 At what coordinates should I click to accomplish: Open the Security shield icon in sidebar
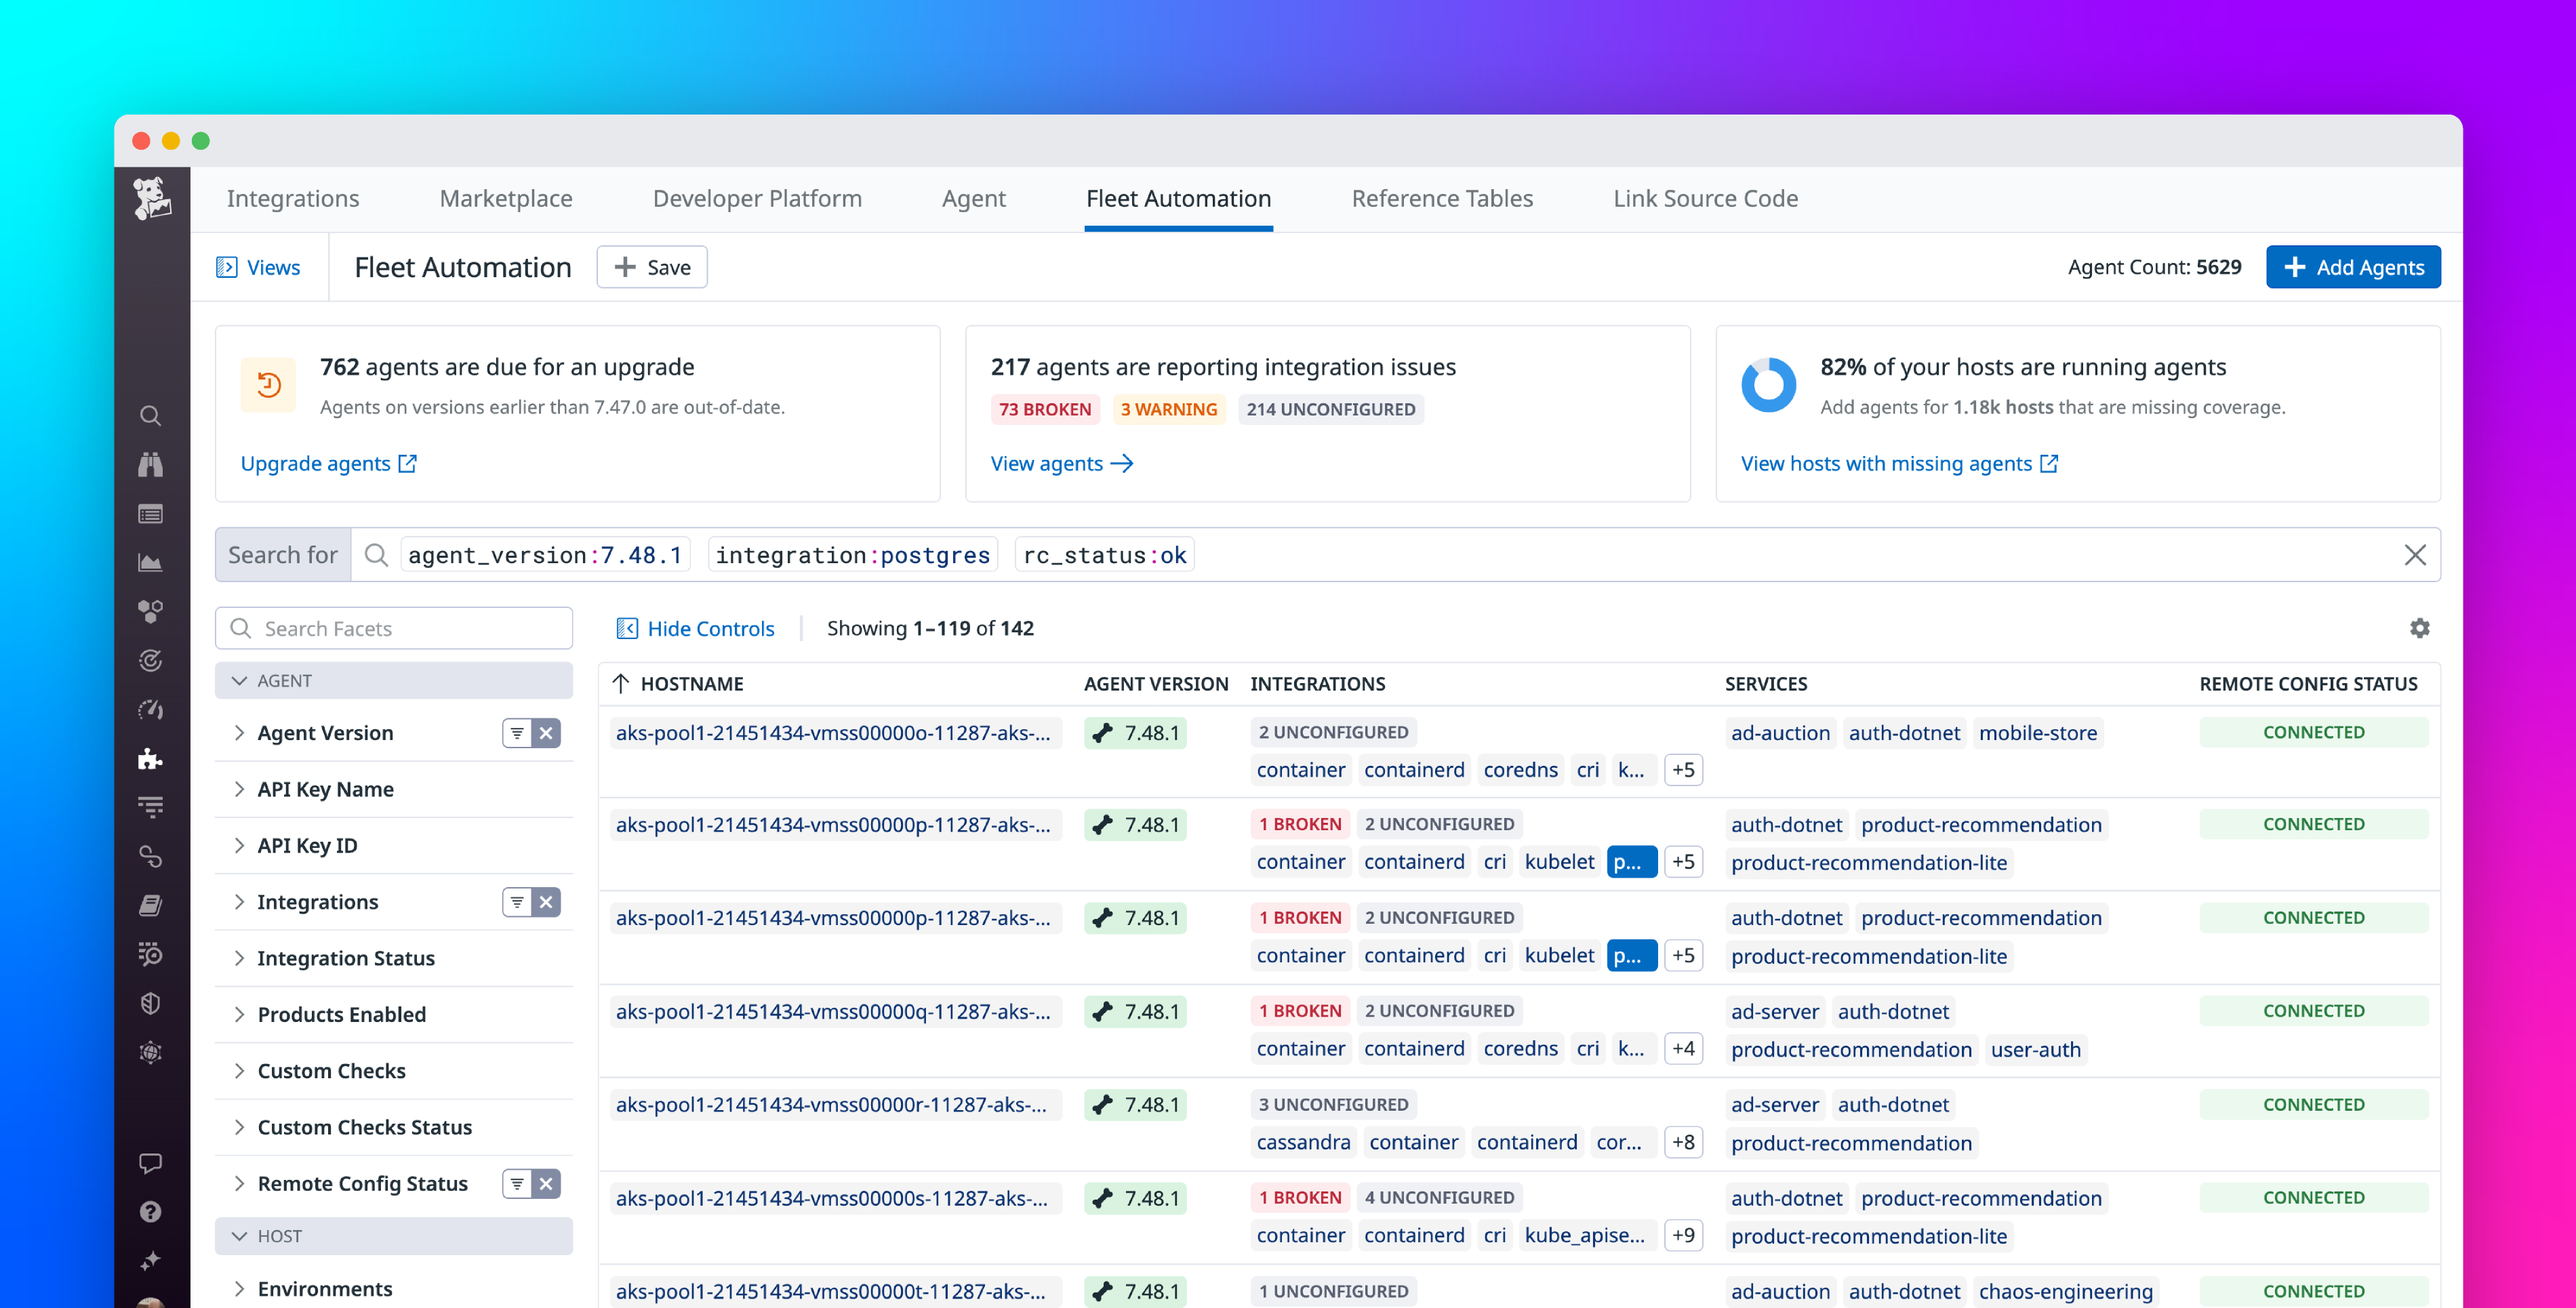click(151, 1002)
